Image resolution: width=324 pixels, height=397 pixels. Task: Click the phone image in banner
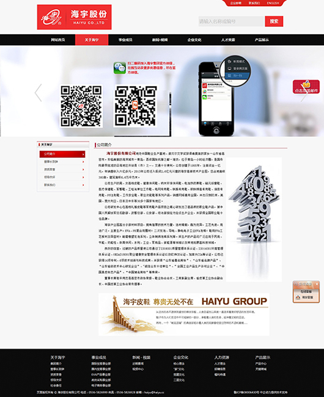point(216,98)
